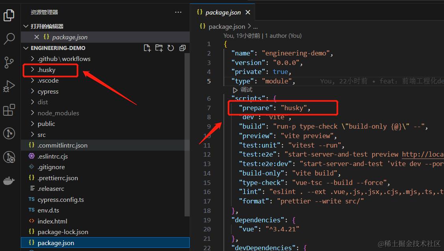Image resolution: width=444 pixels, height=251 pixels.
Task: Click the 资源管理器 explorer title
Action: pos(44,12)
